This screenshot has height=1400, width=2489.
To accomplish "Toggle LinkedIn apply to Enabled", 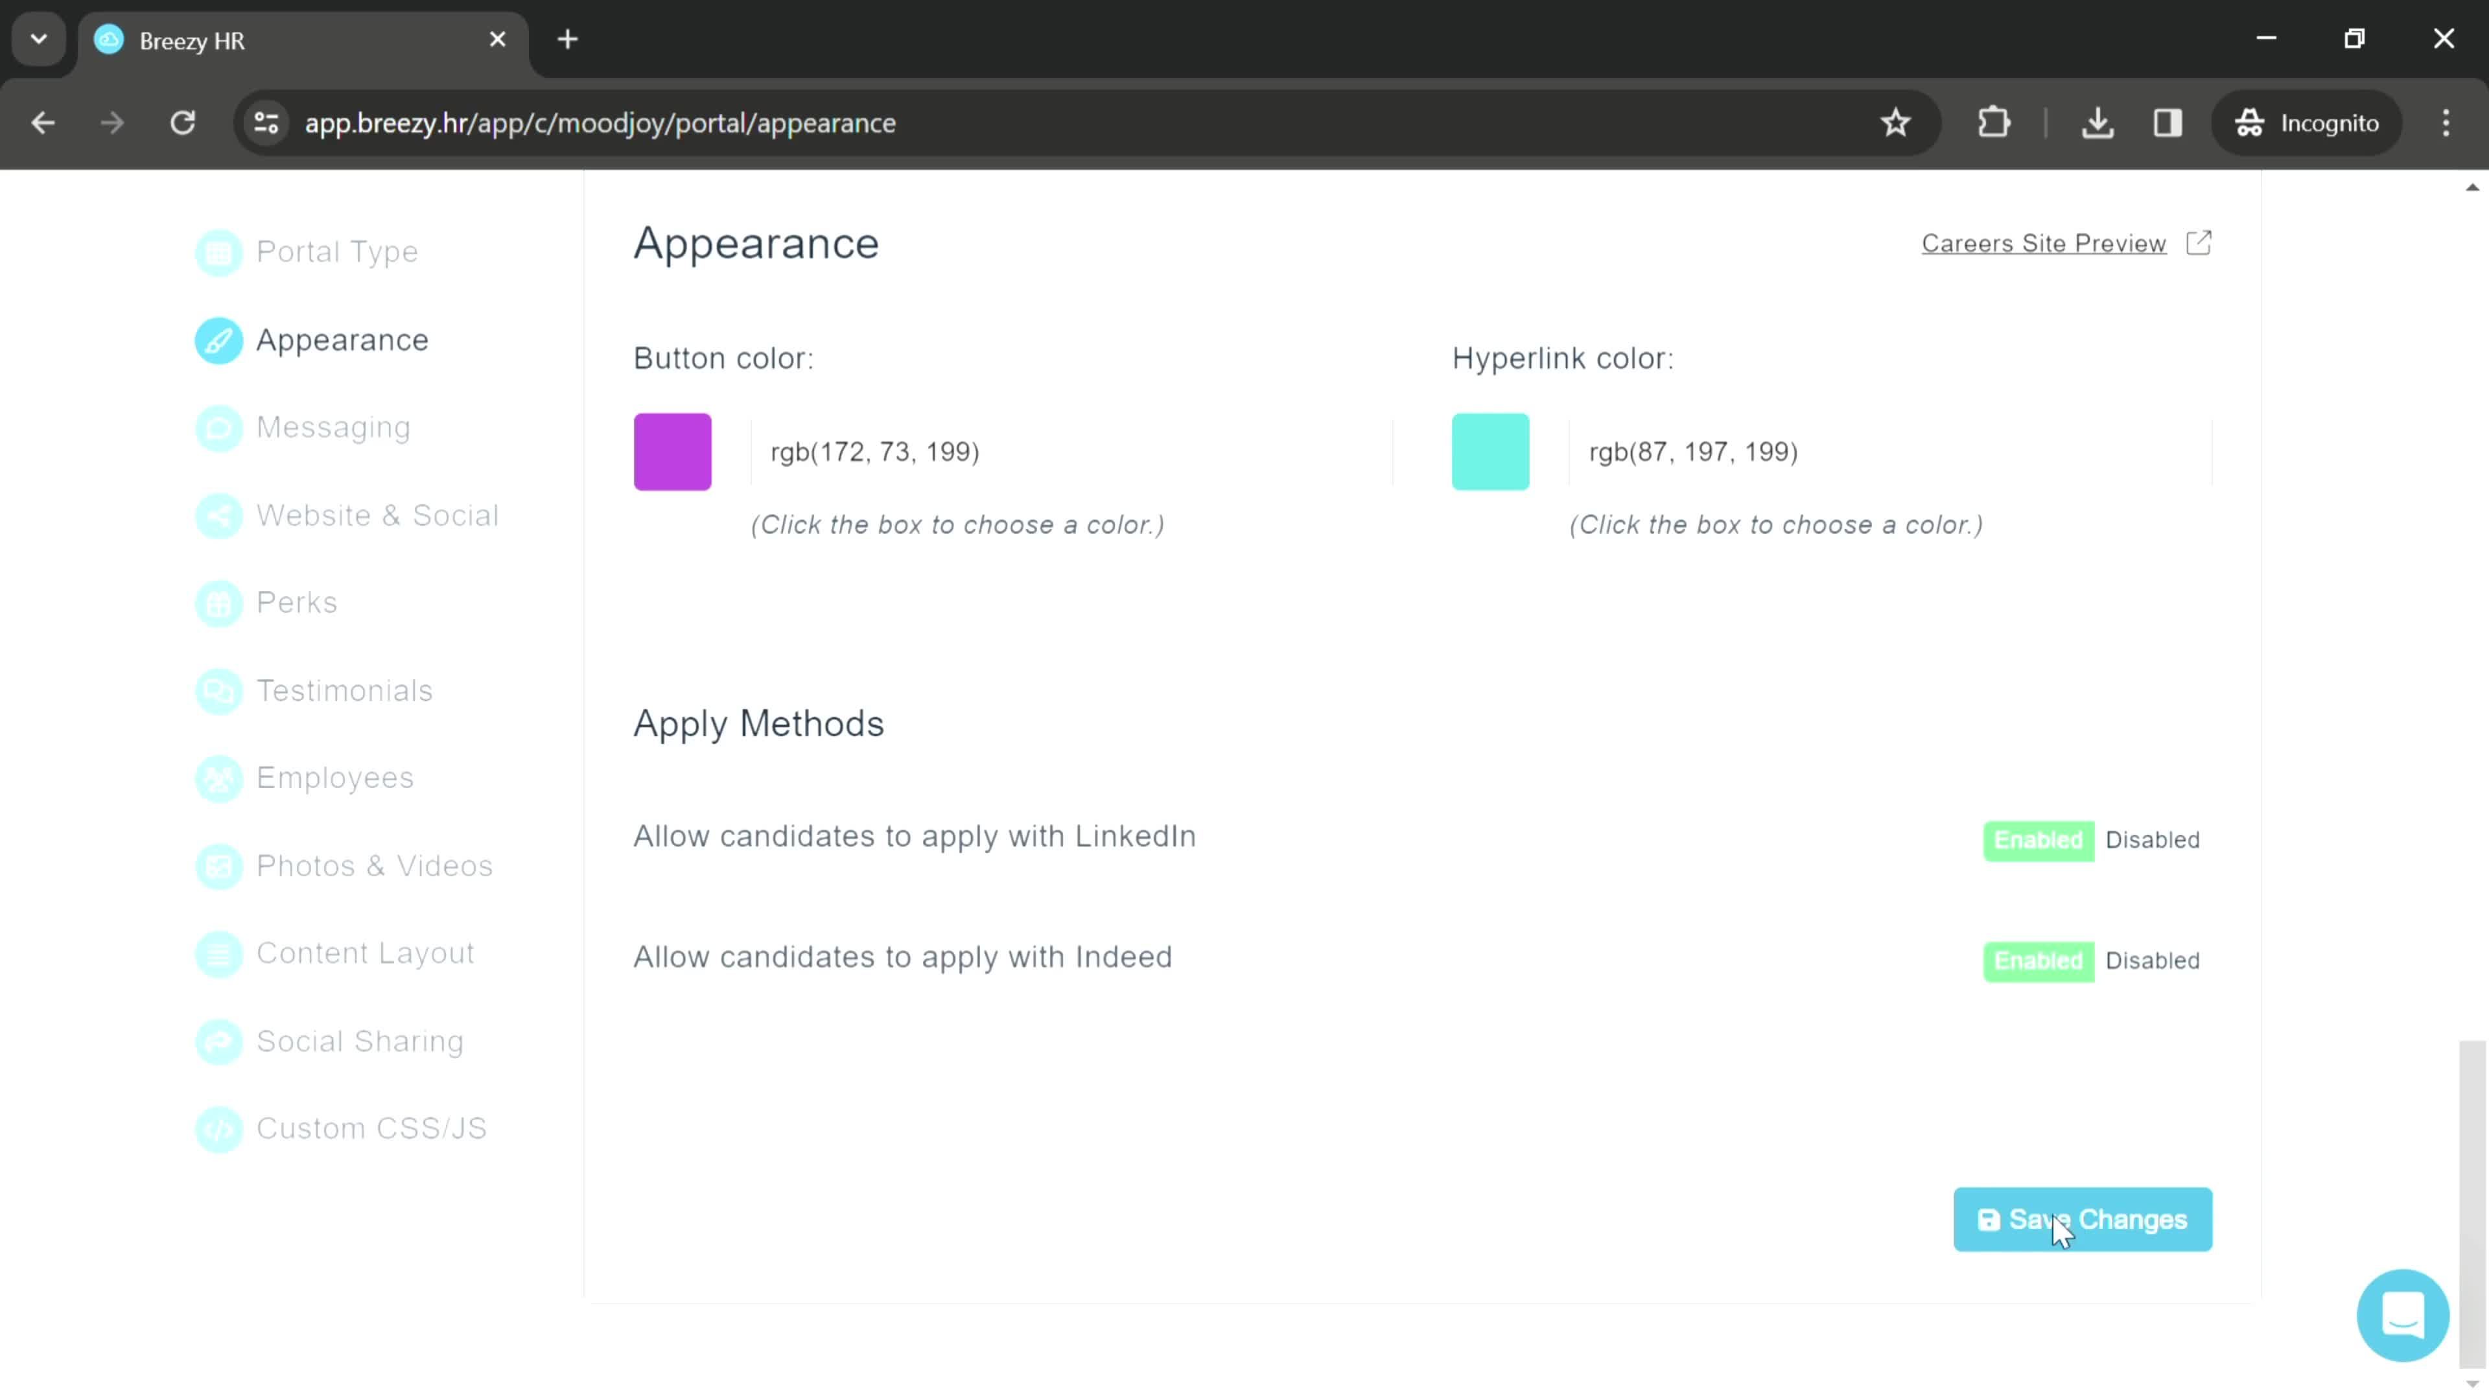I will (x=2038, y=839).
